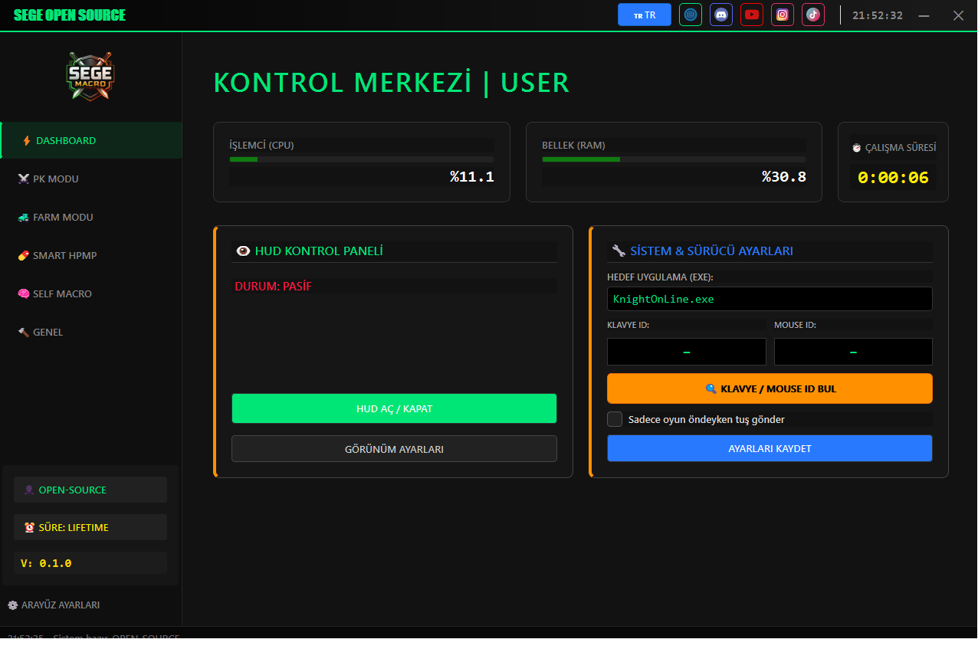Click the %11.1 CPU value
The width and height of the screenshot is (978, 649).
click(472, 177)
